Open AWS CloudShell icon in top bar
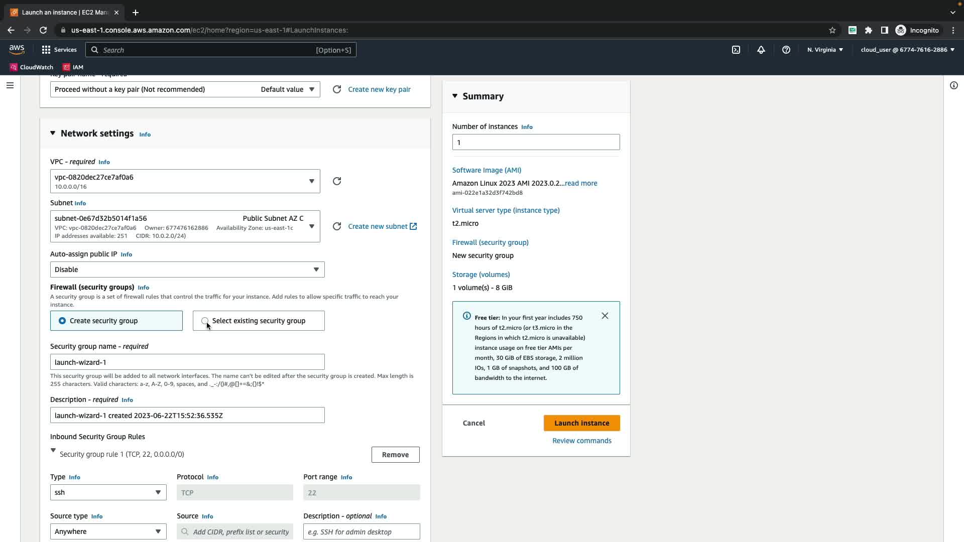964x542 pixels. pos(736,50)
